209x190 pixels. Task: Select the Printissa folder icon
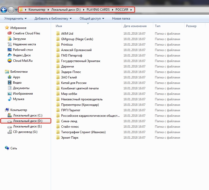pos(58,44)
